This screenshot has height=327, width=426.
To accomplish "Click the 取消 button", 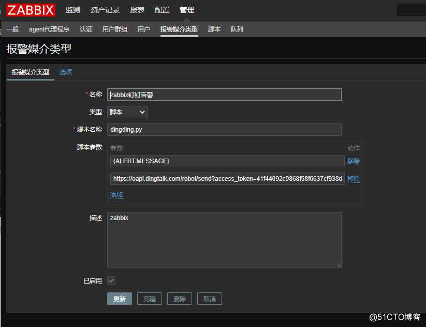I will click(x=210, y=299).
